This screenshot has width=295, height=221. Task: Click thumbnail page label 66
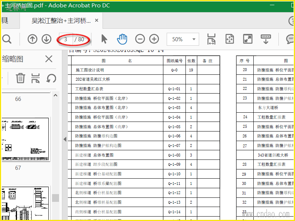click(18, 99)
